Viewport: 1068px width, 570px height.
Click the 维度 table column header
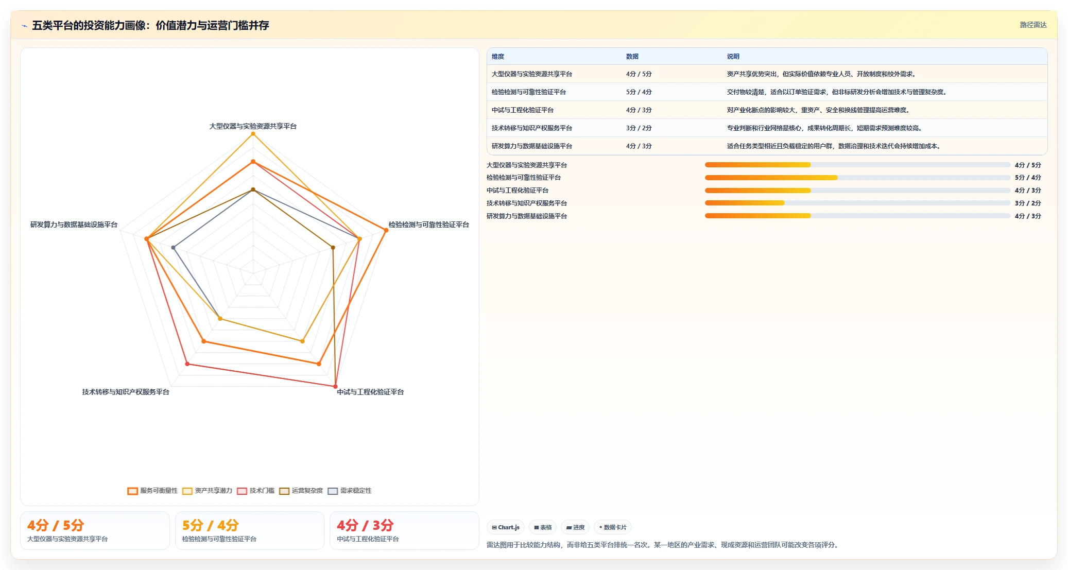(498, 57)
